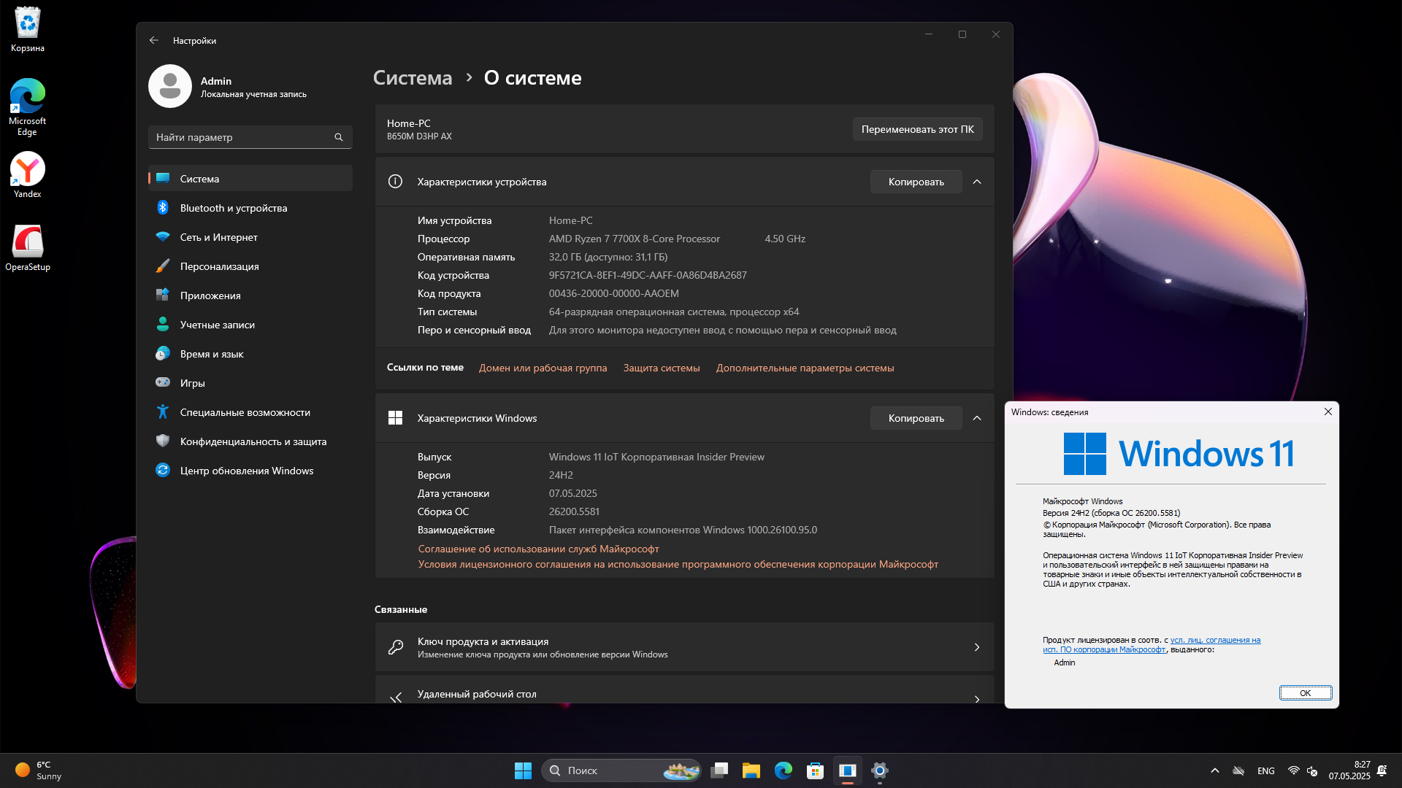Image resolution: width=1402 pixels, height=788 pixels.
Task: Open Защита системы link
Action: coord(661,368)
